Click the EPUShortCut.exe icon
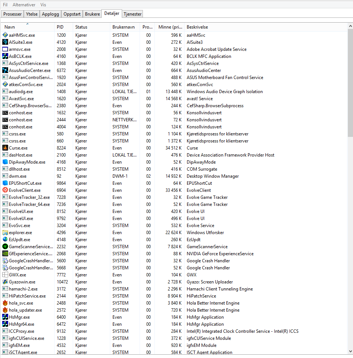The width and height of the screenshot is (353, 358). (x=5, y=183)
